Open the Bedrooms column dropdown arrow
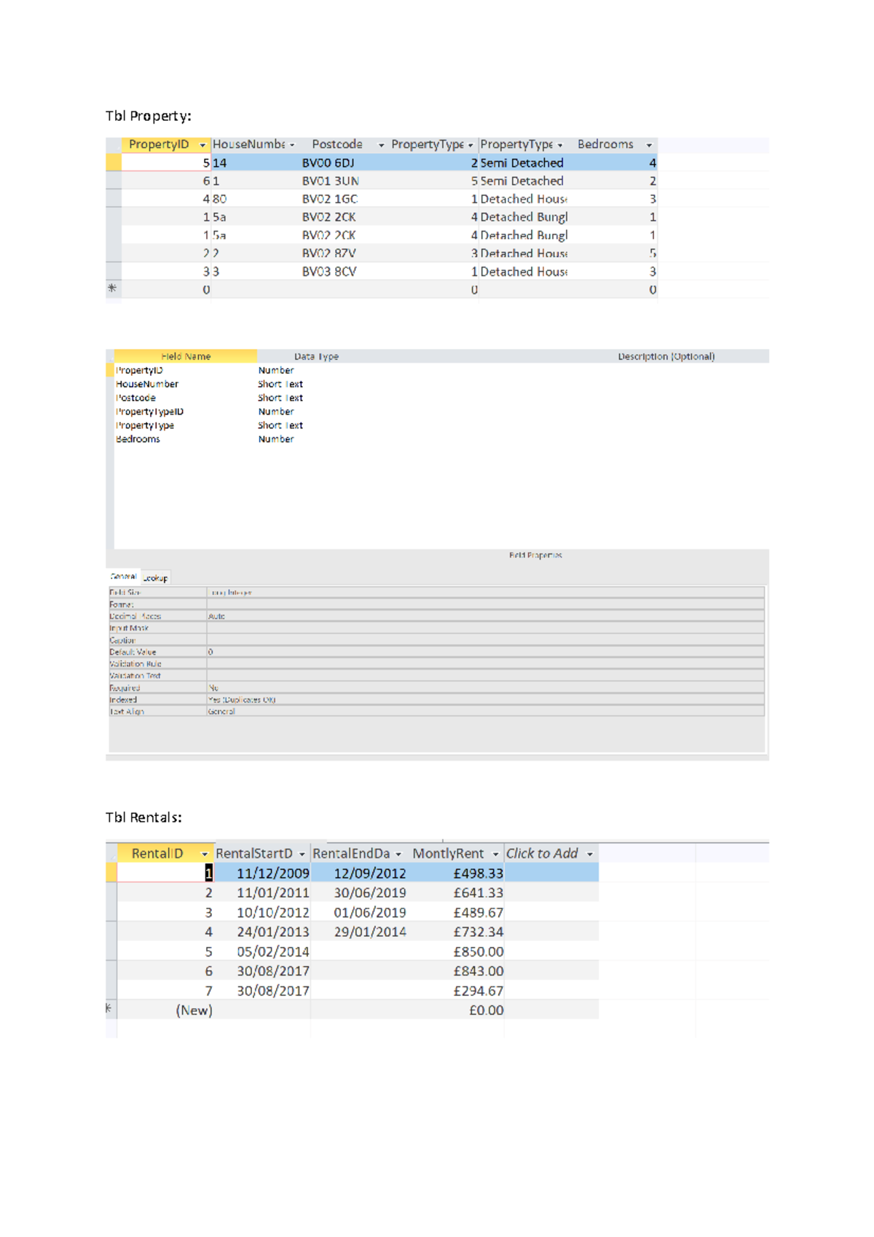 (x=649, y=145)
